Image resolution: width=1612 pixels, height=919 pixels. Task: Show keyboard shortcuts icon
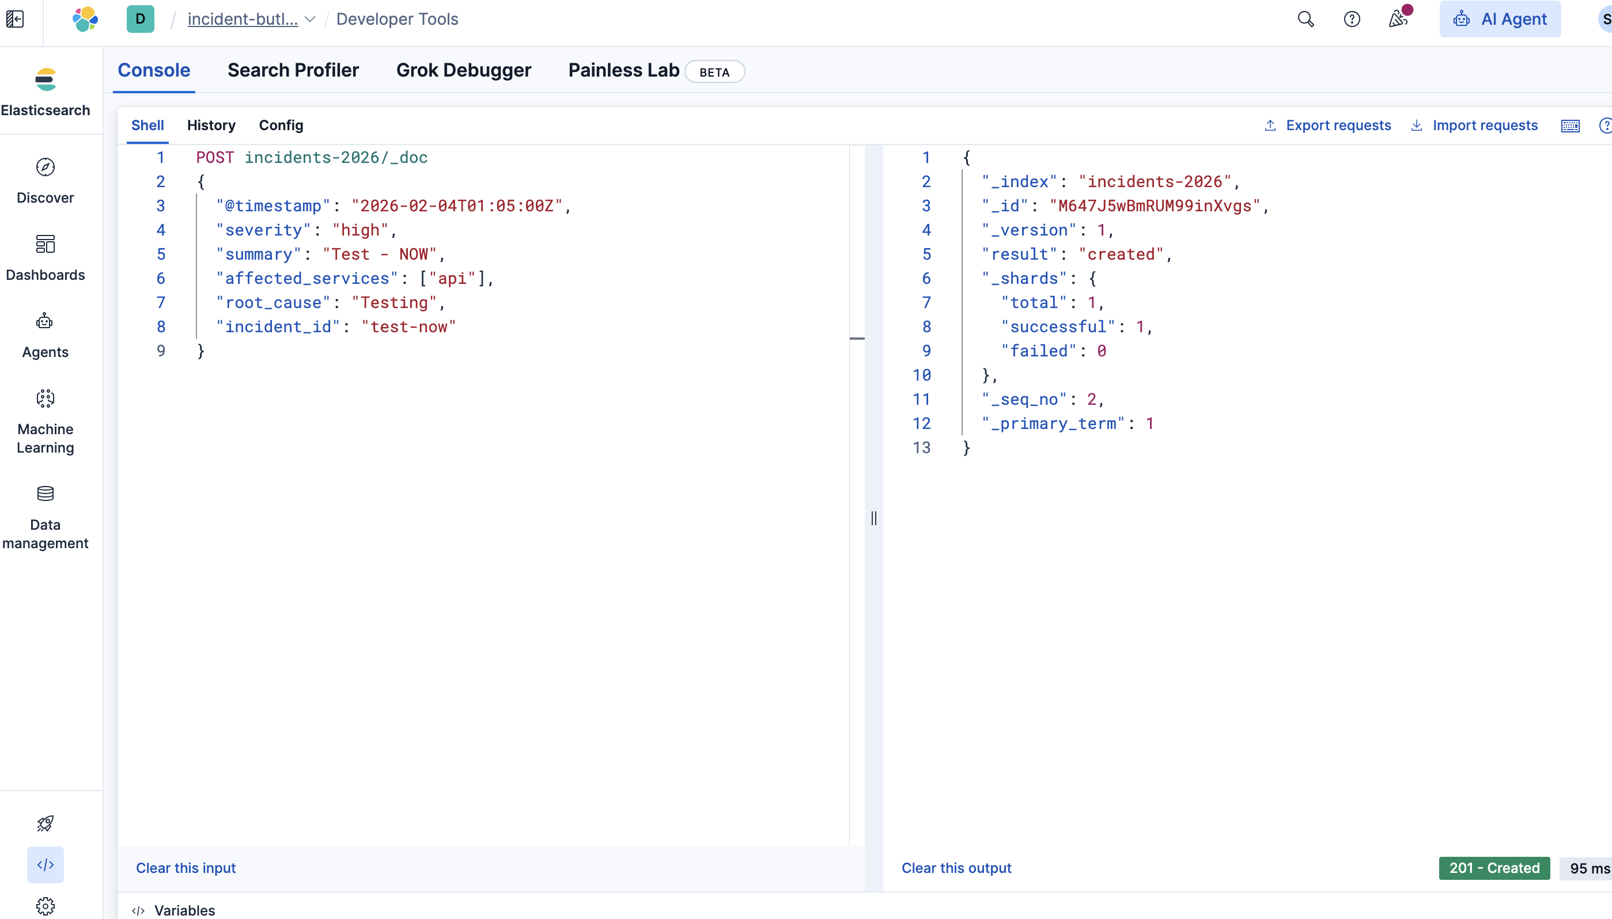coord(1570,126)
